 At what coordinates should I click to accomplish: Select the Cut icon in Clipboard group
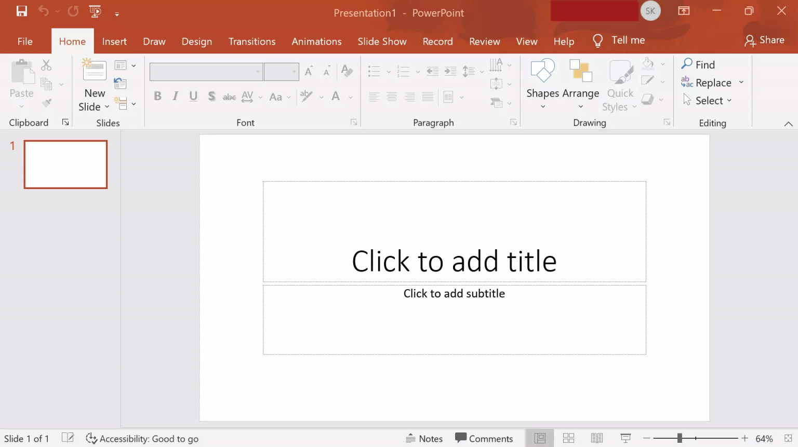click(46, 64)
